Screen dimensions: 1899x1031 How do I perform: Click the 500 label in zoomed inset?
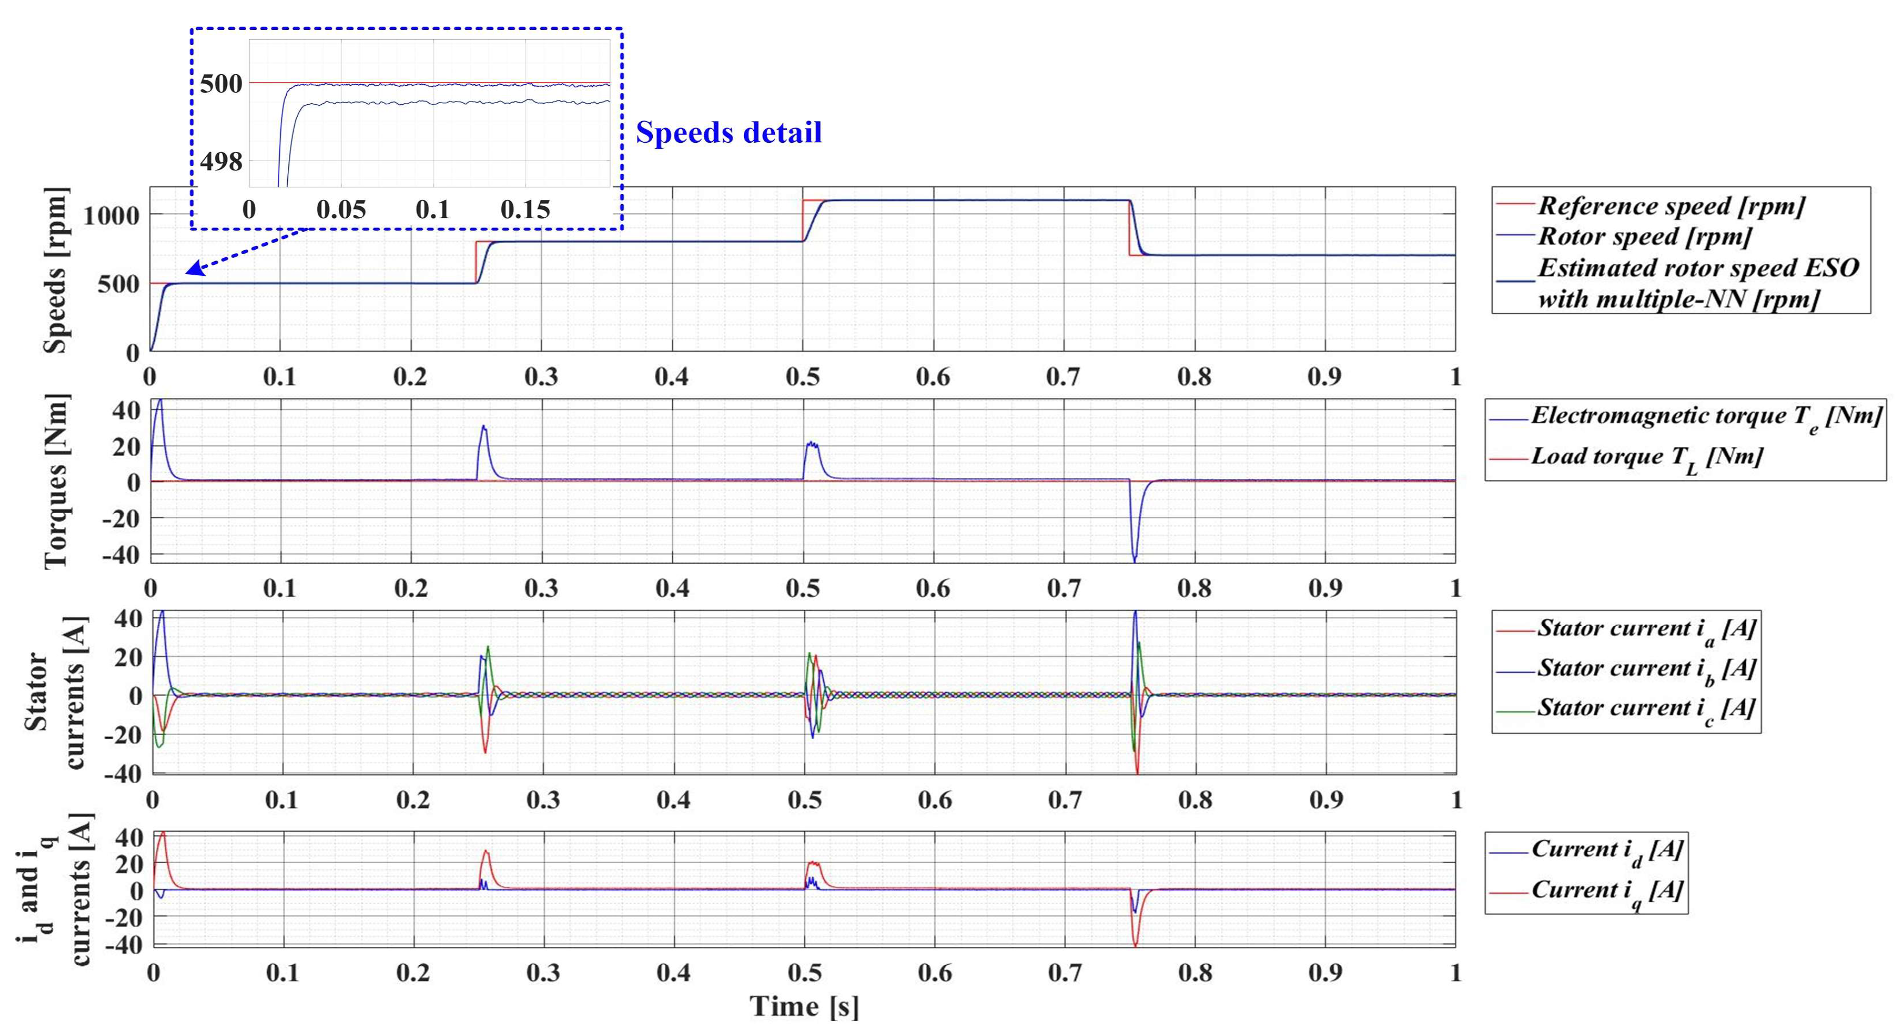point(221,84)
